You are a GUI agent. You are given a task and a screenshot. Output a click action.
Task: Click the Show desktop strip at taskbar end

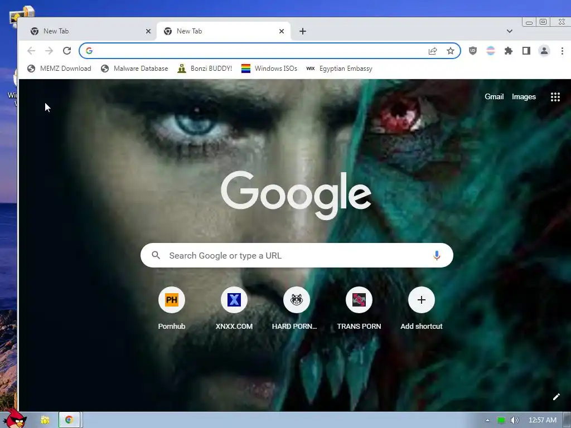(x=567, y=420)
